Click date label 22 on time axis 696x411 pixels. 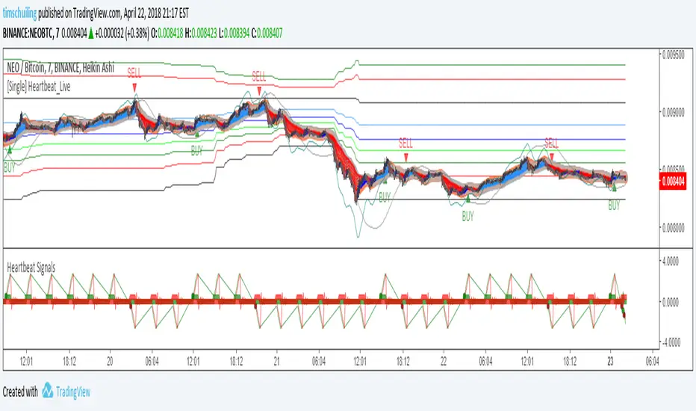[444, 362]
